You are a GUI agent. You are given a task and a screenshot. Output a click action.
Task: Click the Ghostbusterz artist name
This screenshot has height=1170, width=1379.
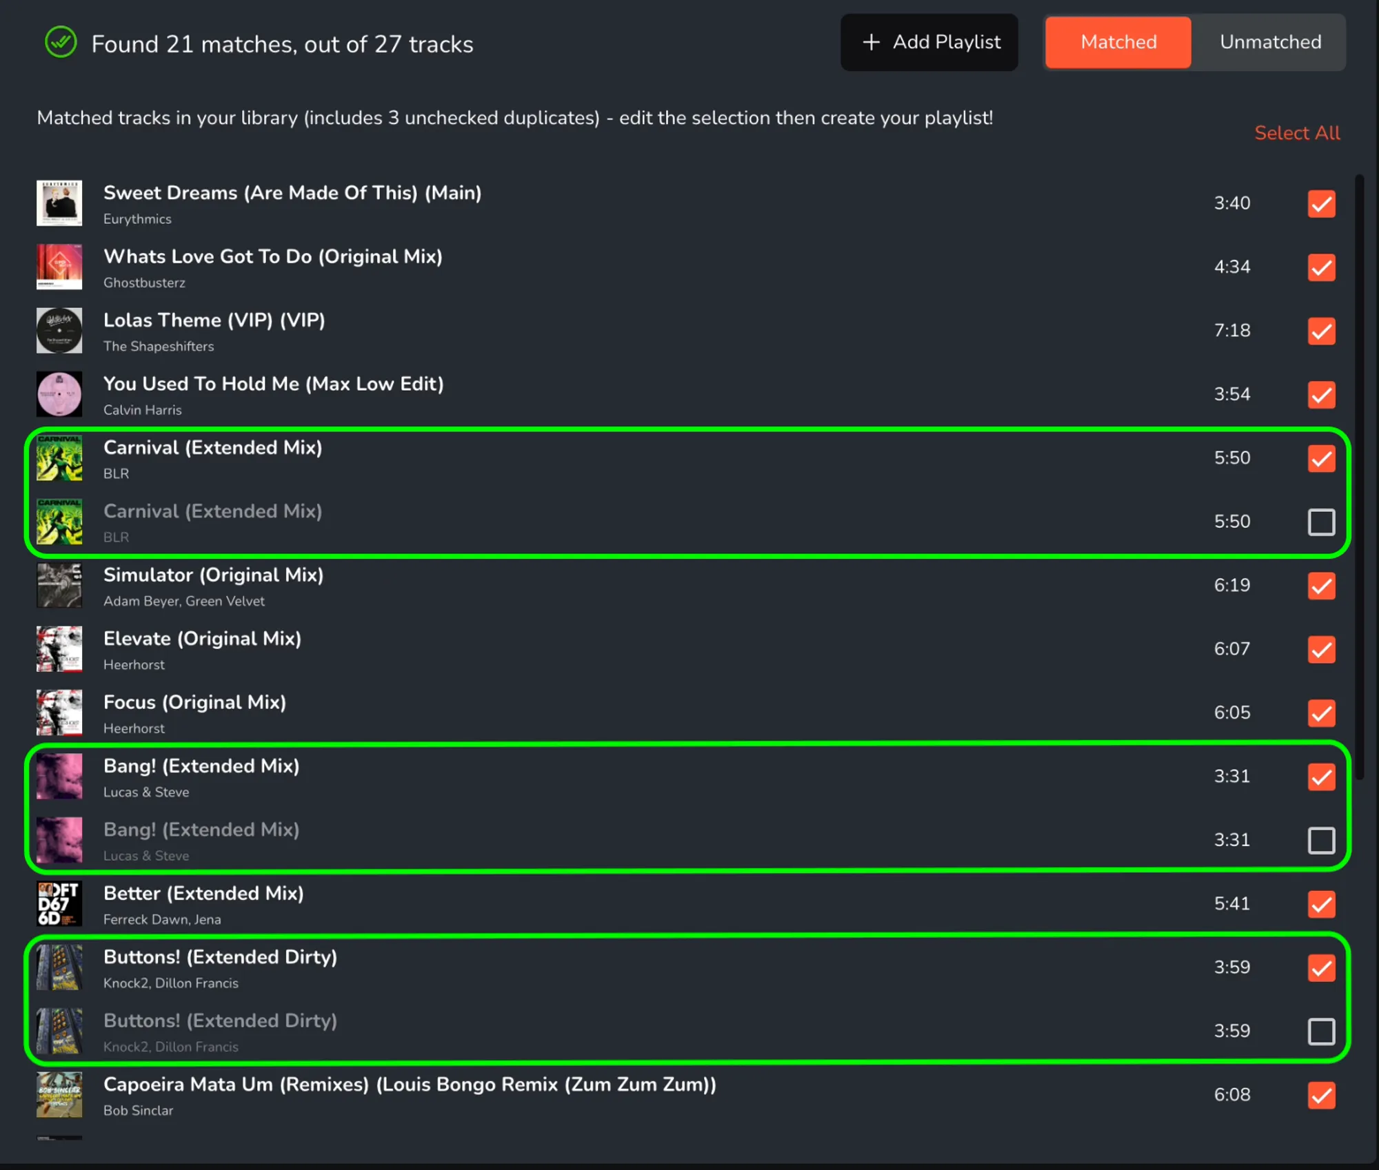(144, 283)
